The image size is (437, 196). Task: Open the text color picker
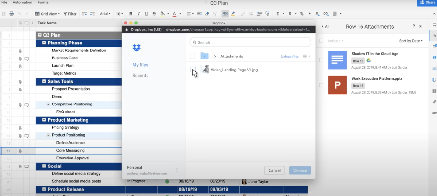[x=174, y=14]
